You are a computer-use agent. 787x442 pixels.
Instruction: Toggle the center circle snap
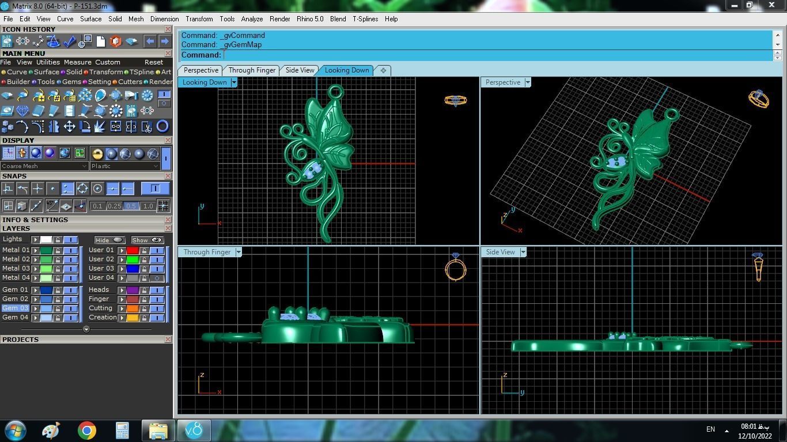[97, 189]
